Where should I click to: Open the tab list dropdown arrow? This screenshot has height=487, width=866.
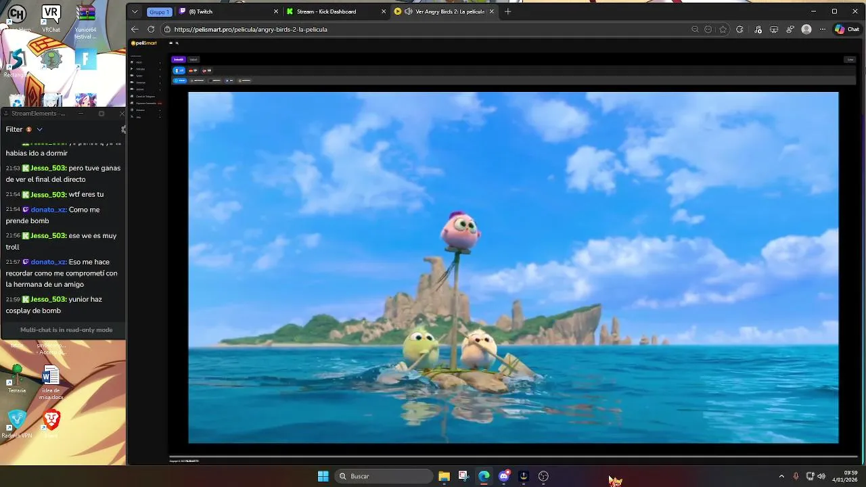click(x=135, y=11)
